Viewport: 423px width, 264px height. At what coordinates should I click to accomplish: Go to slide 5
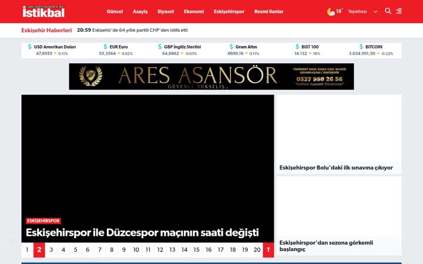[76, 250]
